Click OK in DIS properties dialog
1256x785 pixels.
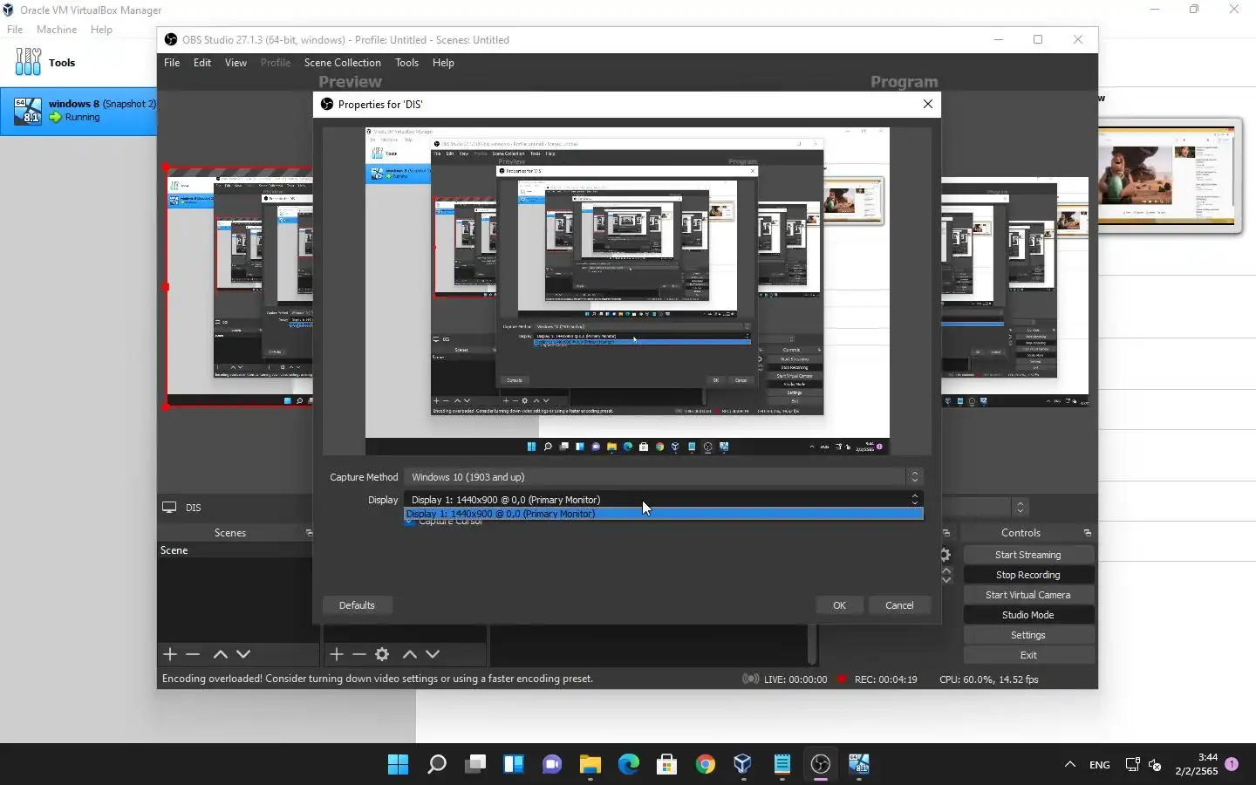click(x=839, y=605)
